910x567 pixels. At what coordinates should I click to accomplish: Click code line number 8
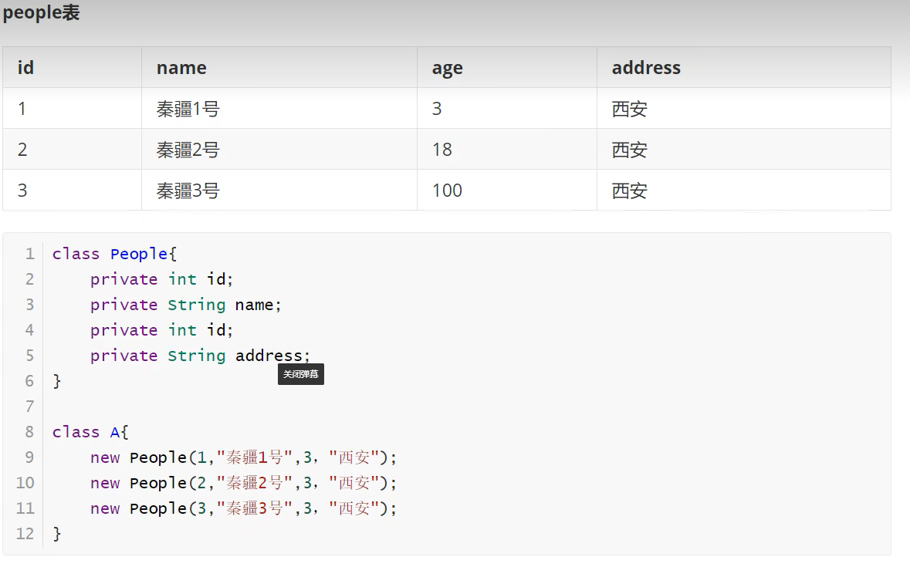[x=29, y=432]
